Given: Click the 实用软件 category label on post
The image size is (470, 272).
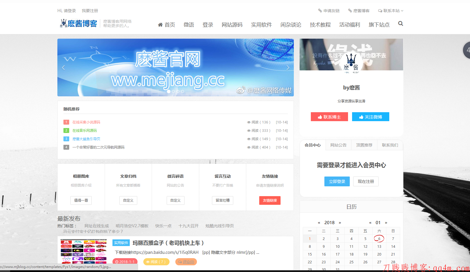Looking at the screenshot, I should pos(121,243).
